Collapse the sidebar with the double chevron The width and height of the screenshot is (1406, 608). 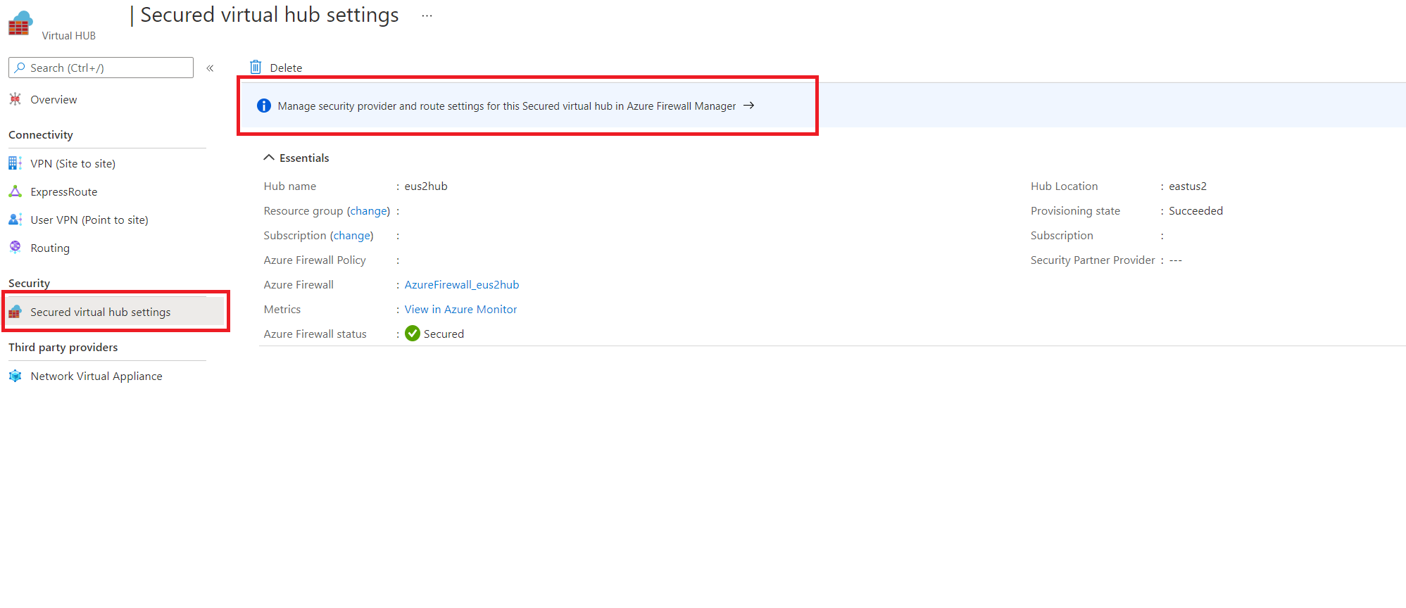click(x=210, y=68)
